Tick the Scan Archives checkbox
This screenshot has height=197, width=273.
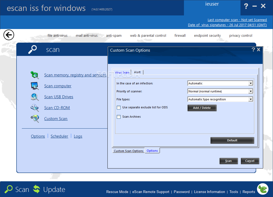[119, 117]
